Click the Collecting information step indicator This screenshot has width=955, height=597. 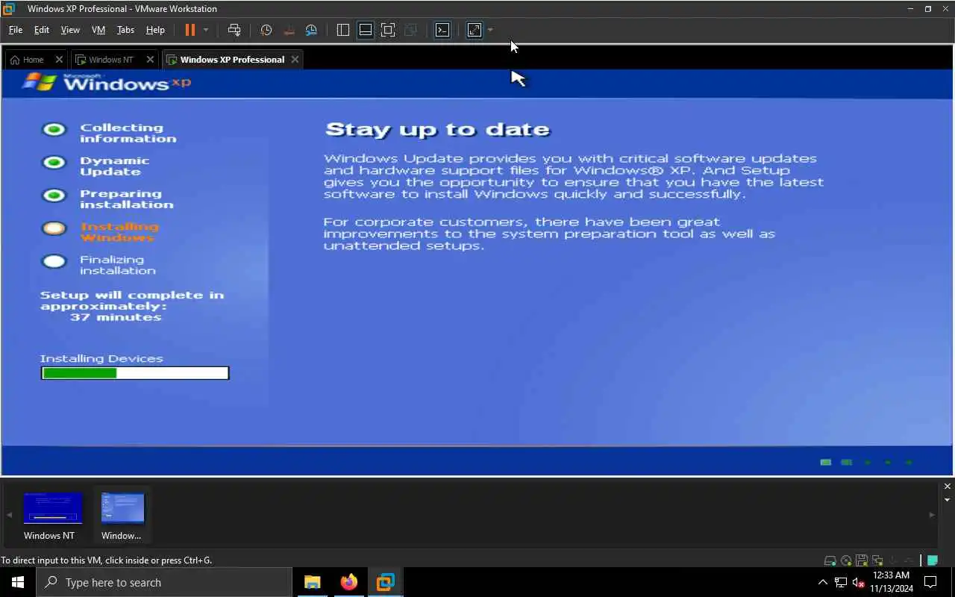click(54, 130)
